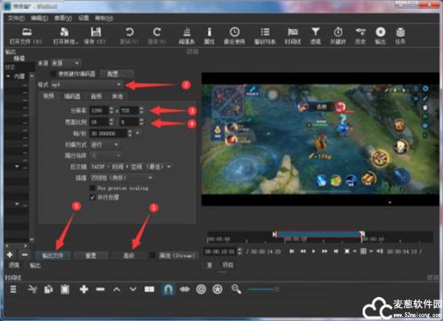443x321 pixels.
Task: Open the scan mode dropdown
Action: 105,144
